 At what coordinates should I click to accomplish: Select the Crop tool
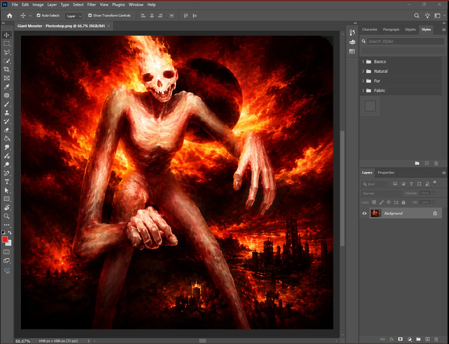click(7, 69)
